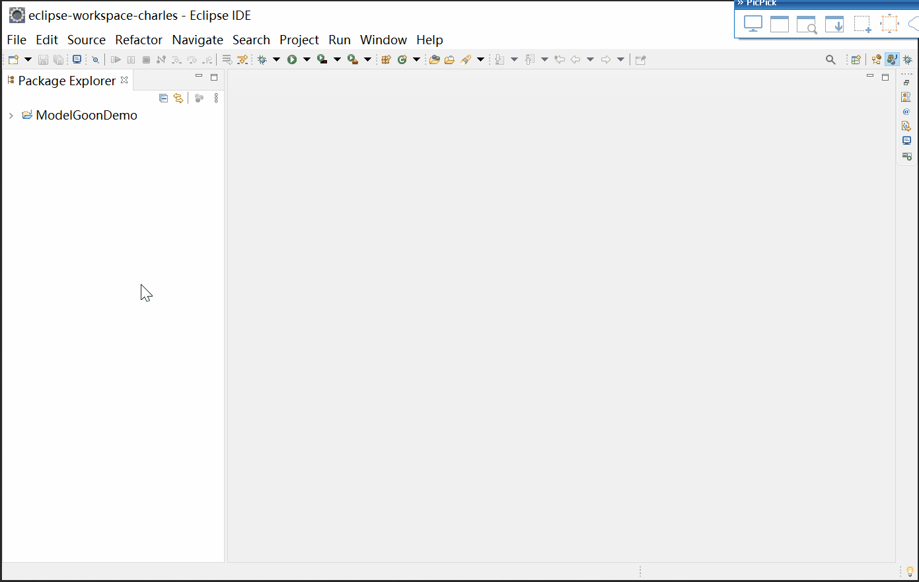Expand the ModelGoonDemo project node

[x=11, y=116]
